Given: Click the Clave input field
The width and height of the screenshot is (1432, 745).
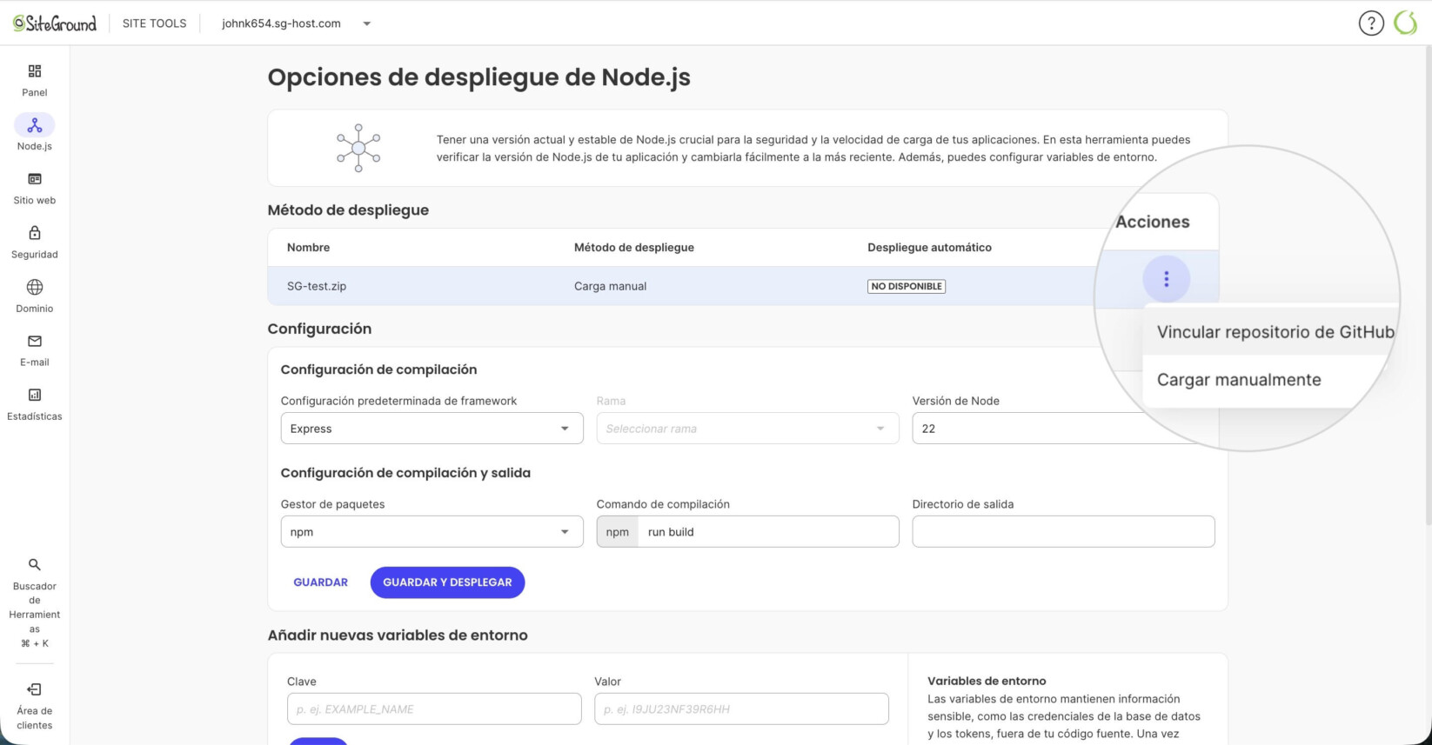Looking at the screenshot, I should click(x=434, y=708).
